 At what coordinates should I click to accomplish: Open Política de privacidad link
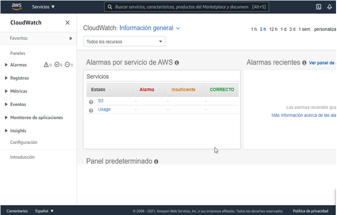tap(311, 211)
